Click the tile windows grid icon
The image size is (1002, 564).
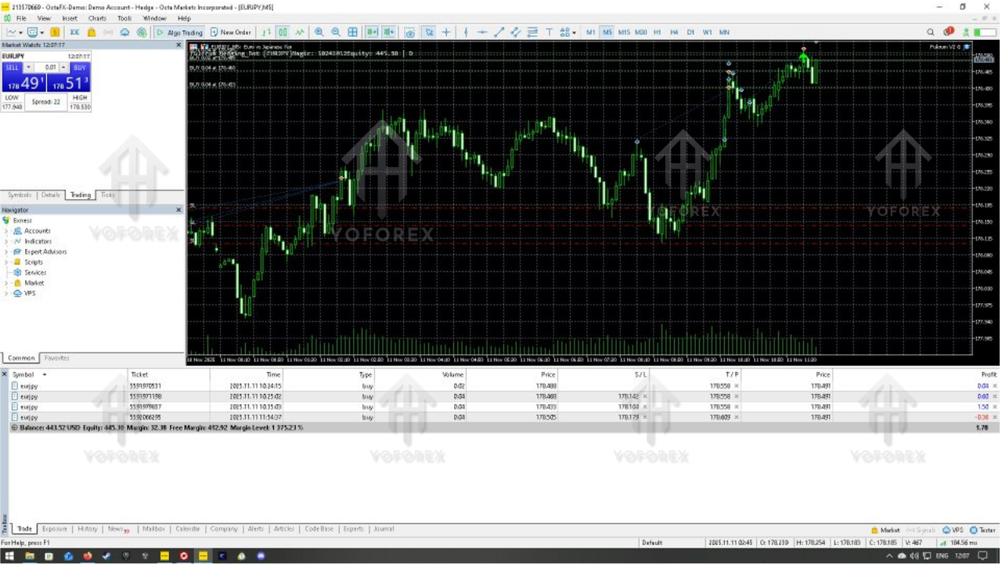pos(353,32)
